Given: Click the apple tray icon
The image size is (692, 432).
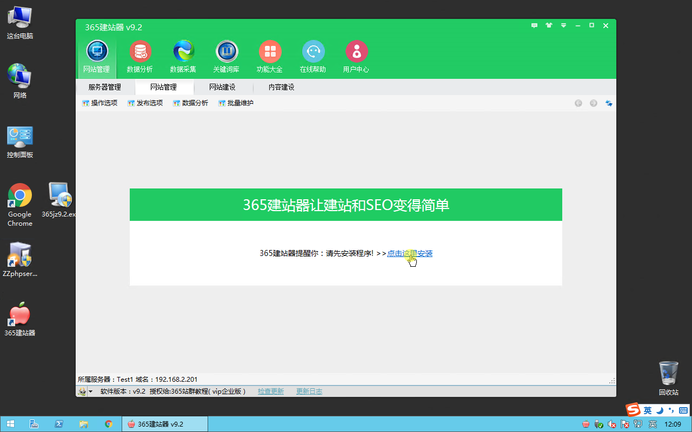Looking at the screenshot, I should pos(586,424).
